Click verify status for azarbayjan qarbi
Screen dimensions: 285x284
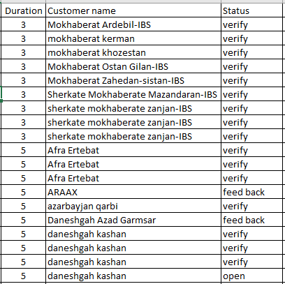(251, 206)
